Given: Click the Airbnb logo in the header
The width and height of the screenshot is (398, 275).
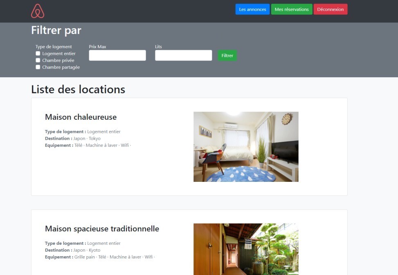Looking at the screenshot, I should tap(38, 11).
